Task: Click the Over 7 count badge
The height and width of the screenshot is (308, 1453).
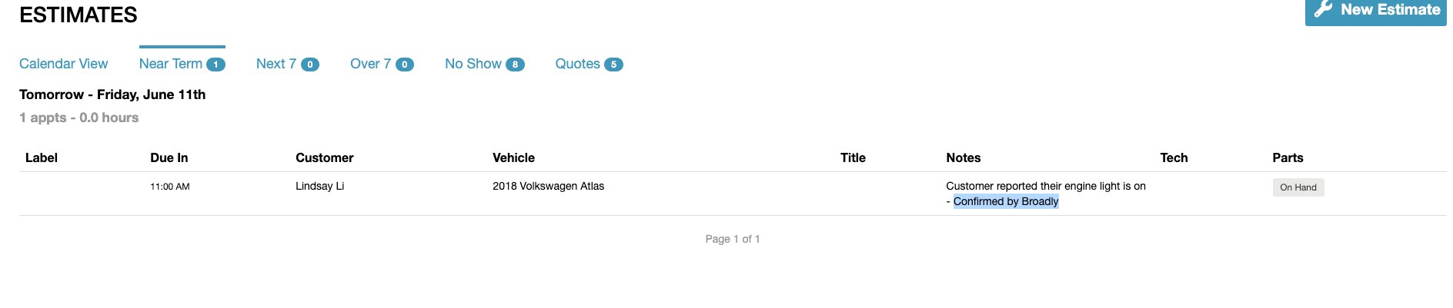Action: tap(405, 65)
